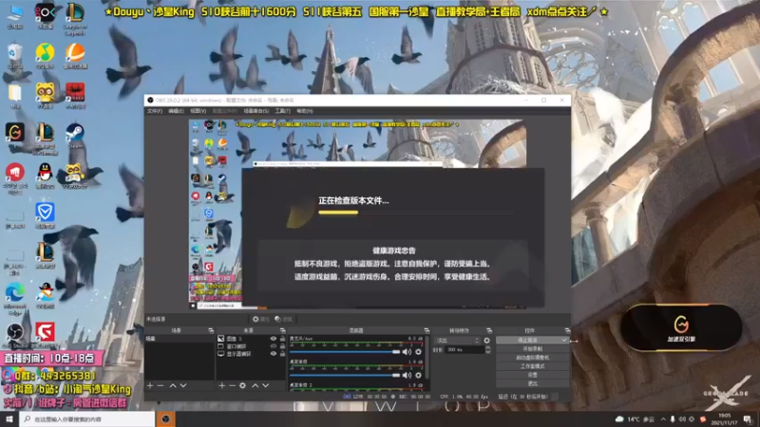The image size is (760, 427).
Task: Toggle visibility of 显示器捕获 source
Action: [274, 354]
